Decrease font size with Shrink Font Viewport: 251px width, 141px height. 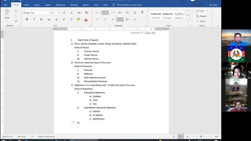71,13
